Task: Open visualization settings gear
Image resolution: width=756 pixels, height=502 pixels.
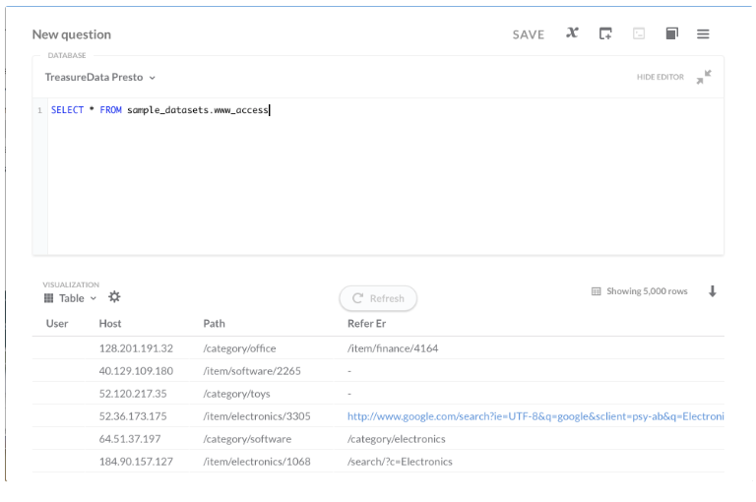Action: tap(114, 297)
